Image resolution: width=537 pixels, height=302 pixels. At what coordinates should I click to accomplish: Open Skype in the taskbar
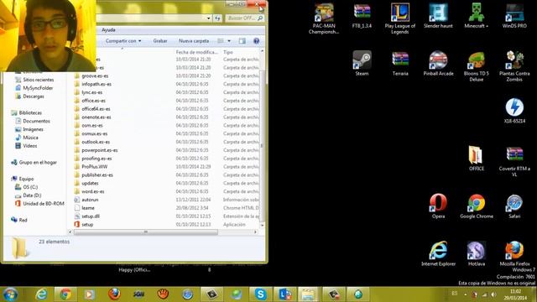[260, 294]
